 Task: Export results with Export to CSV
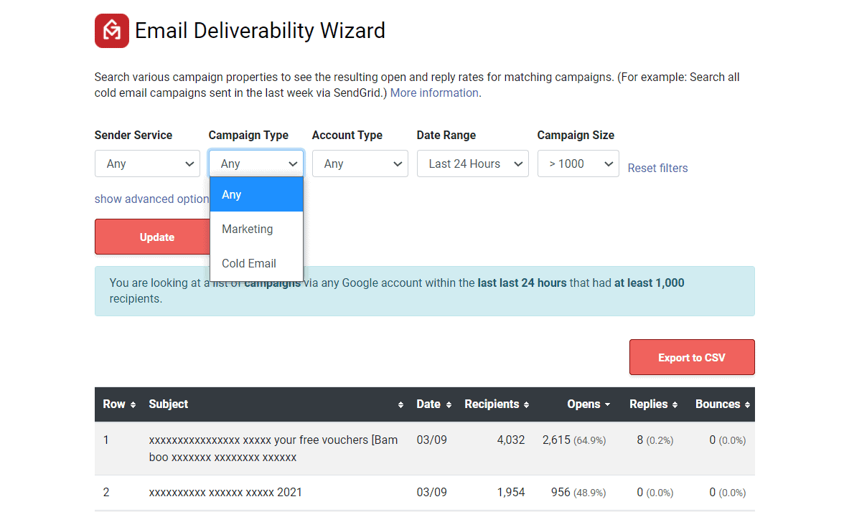pos(691,357)
